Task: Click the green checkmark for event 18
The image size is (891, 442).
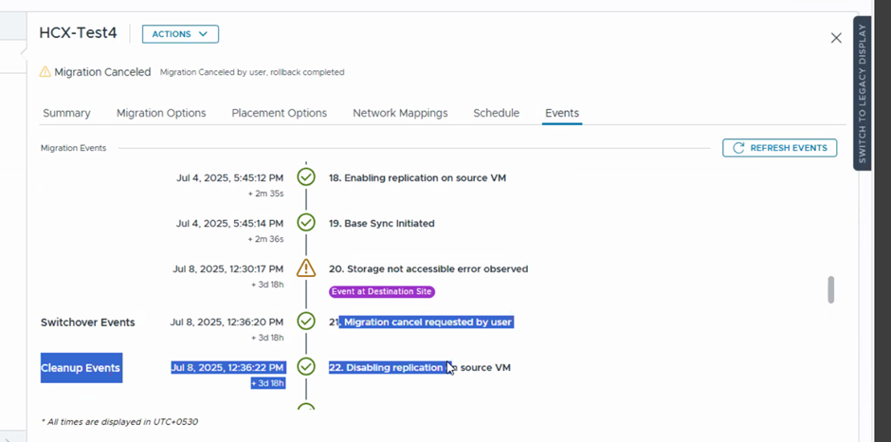Action: tap(306, 177)
